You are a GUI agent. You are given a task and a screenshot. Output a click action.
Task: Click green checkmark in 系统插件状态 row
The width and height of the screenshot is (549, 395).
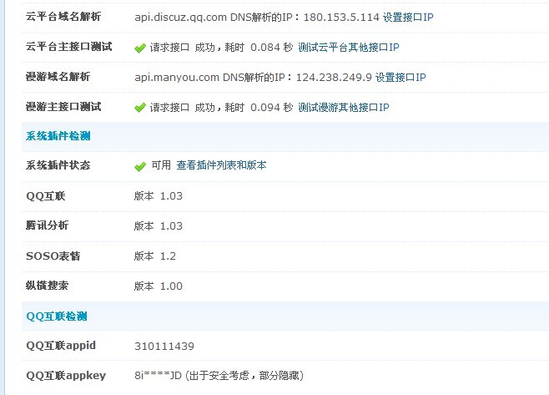(x=140, y=166)
